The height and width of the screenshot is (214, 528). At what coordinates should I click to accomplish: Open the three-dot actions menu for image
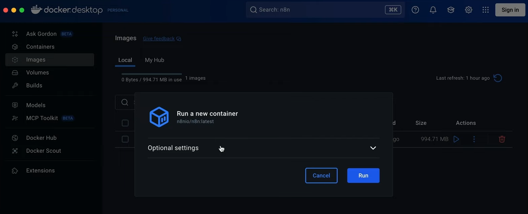[x=474, y=139]
